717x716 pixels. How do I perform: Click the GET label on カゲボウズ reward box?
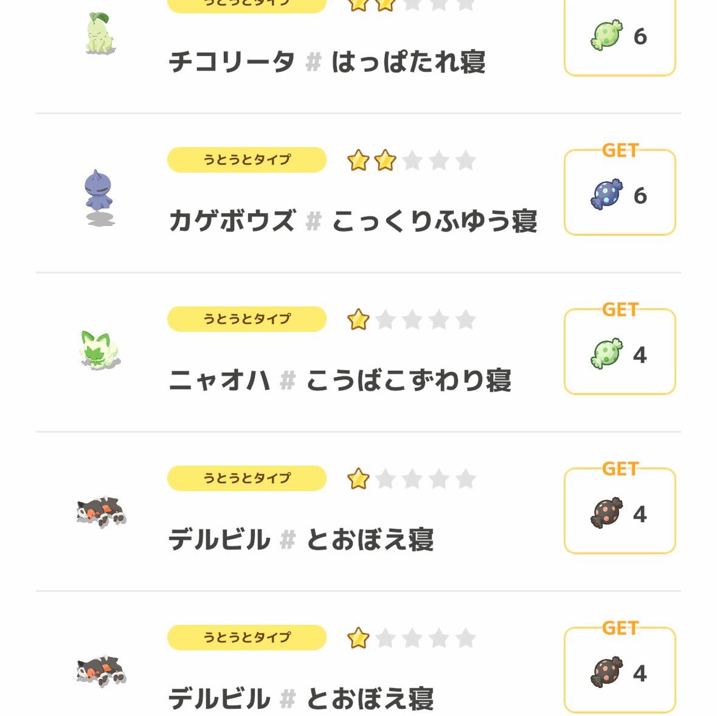(620, 150)
